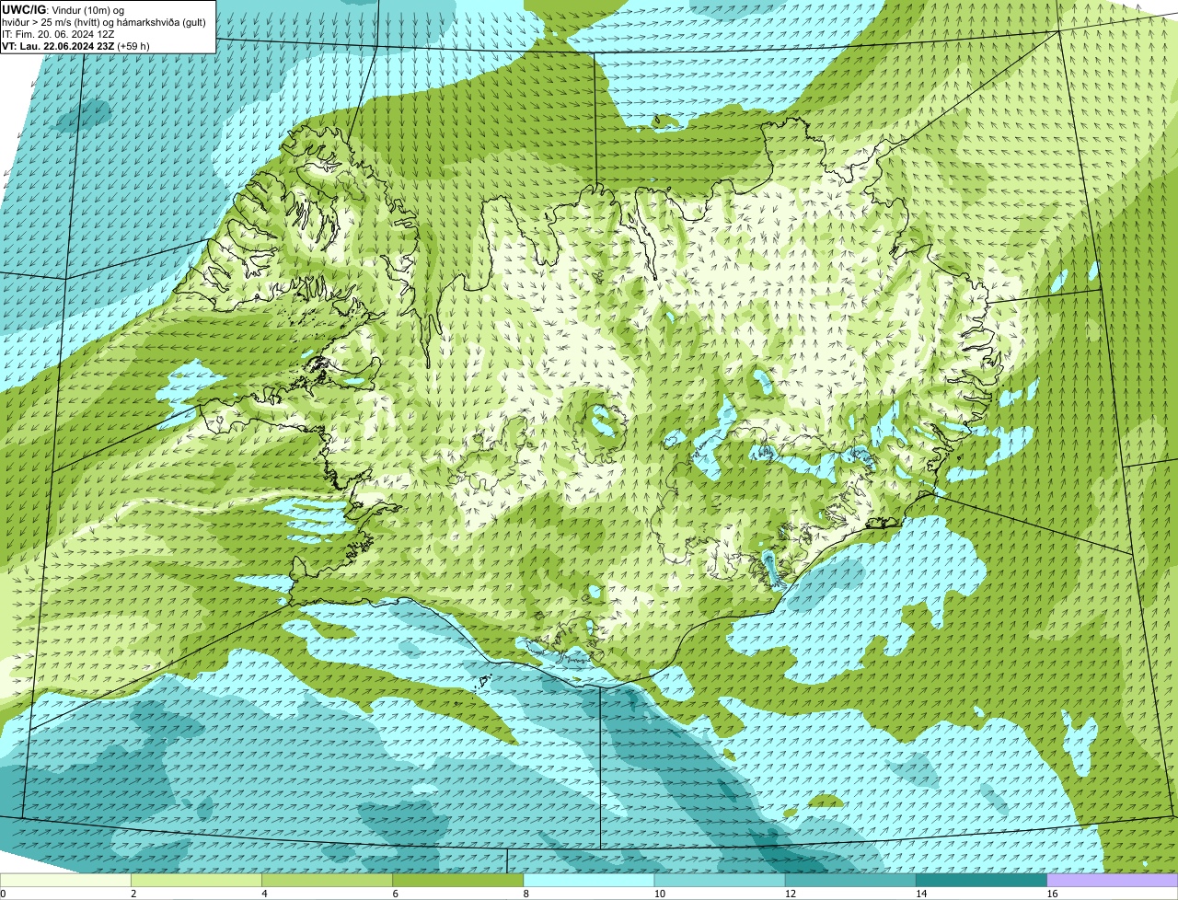Click the 14–16 m/s dark teal legend swatch

tap(982, 881)
